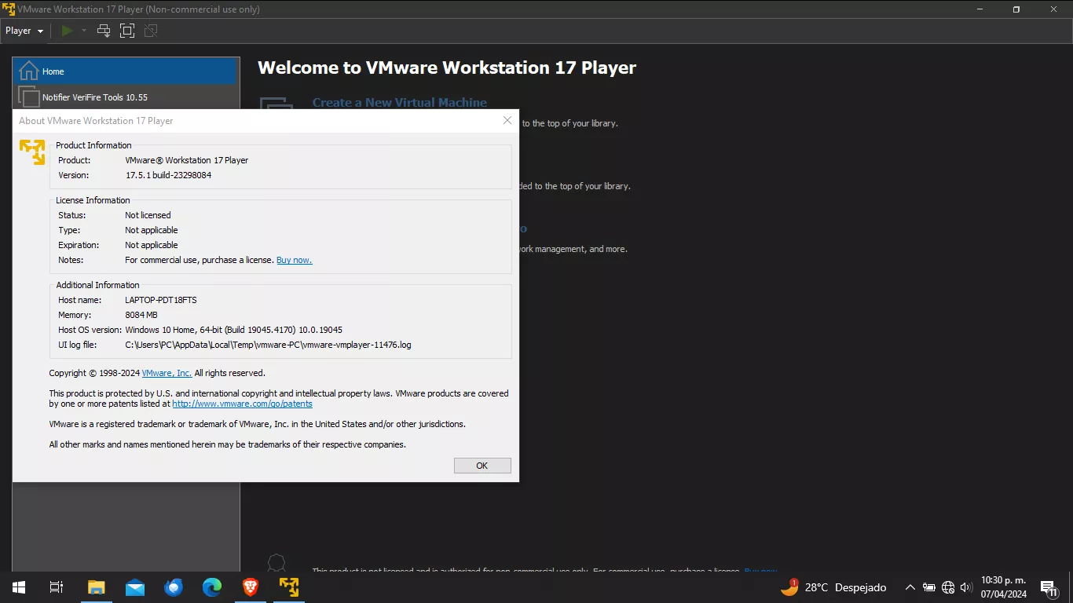The image size is (1073, 603).
Task: Expand the arrow beside the power button
Action: point(83,31)
